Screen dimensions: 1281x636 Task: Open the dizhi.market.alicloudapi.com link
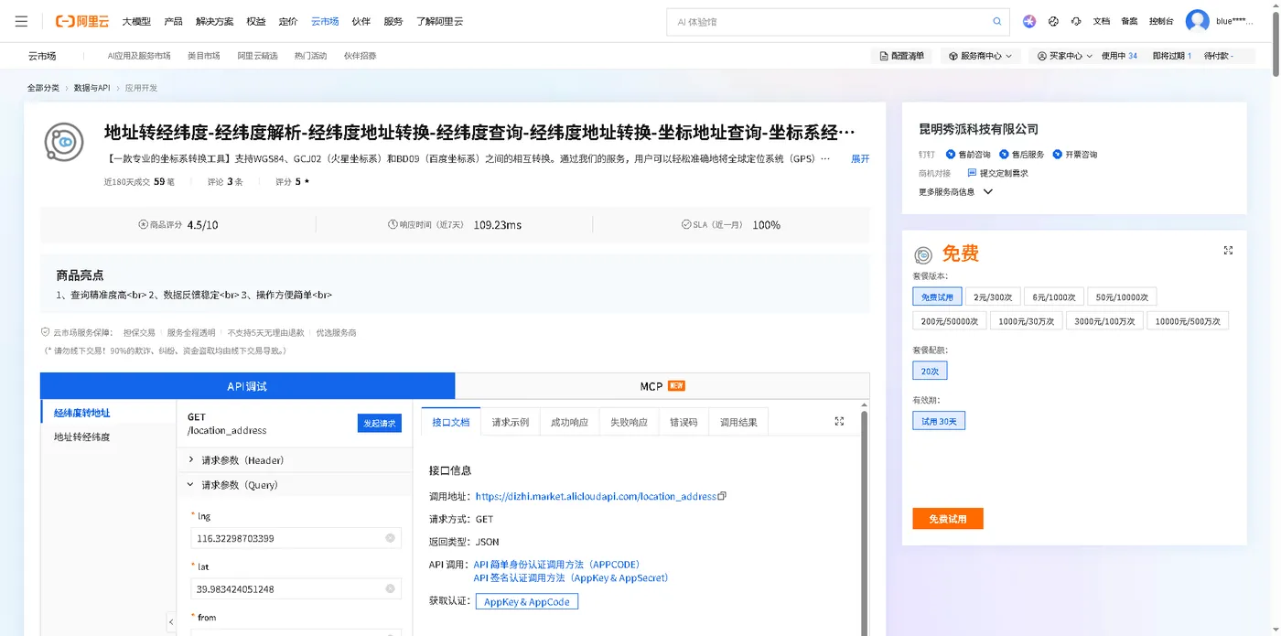(596, 496)
